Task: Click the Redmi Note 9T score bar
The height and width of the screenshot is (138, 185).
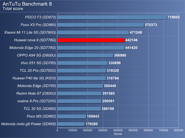Action: [x=80, y=94]
